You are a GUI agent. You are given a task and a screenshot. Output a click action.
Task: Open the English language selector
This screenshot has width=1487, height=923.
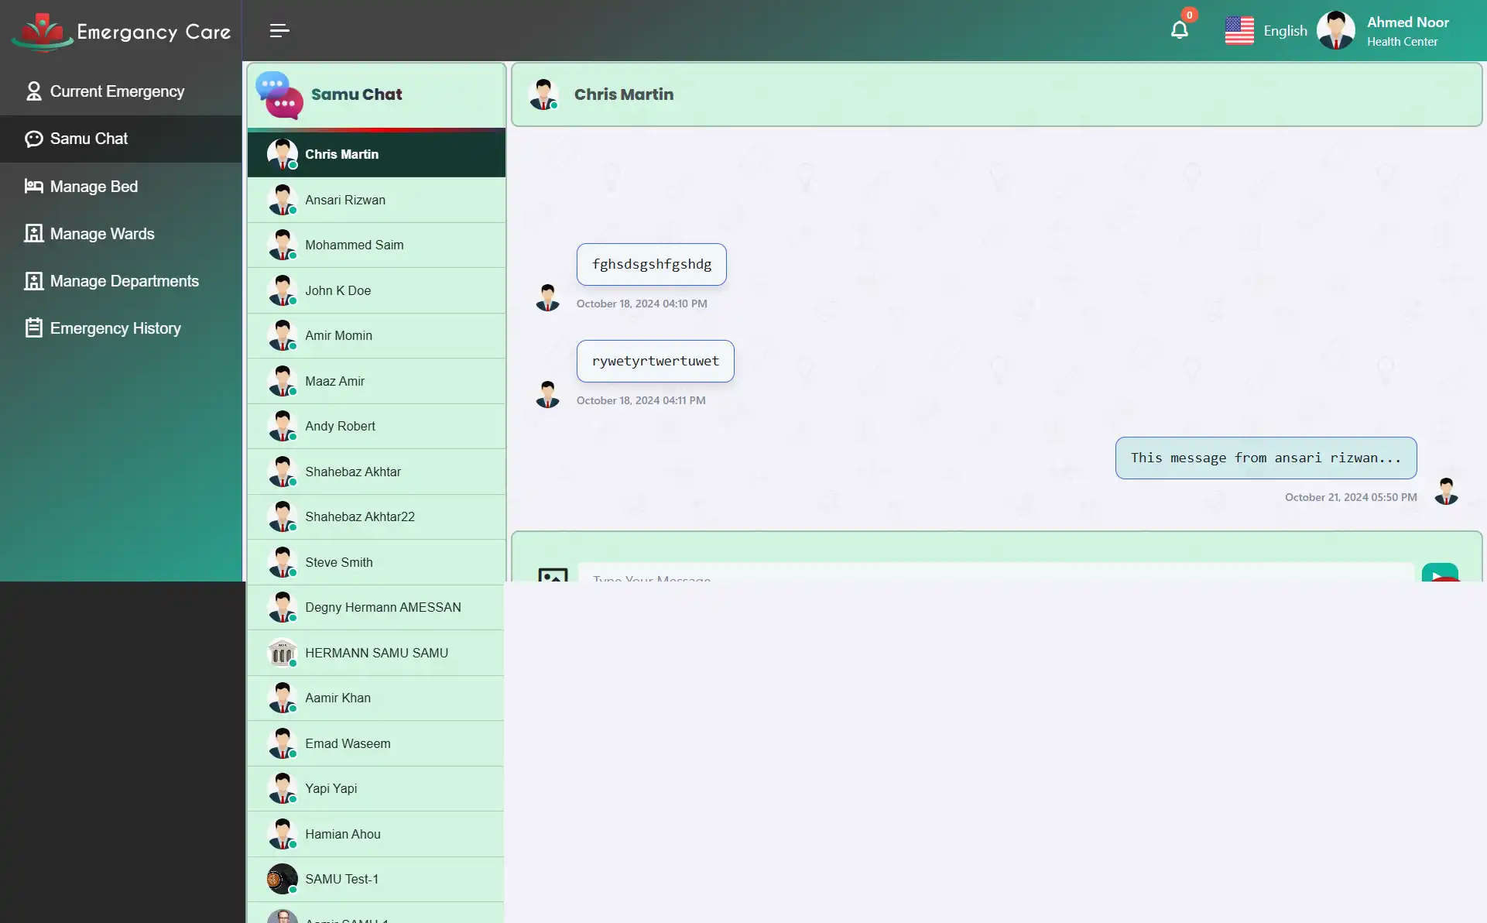[x=1266, y=30]
